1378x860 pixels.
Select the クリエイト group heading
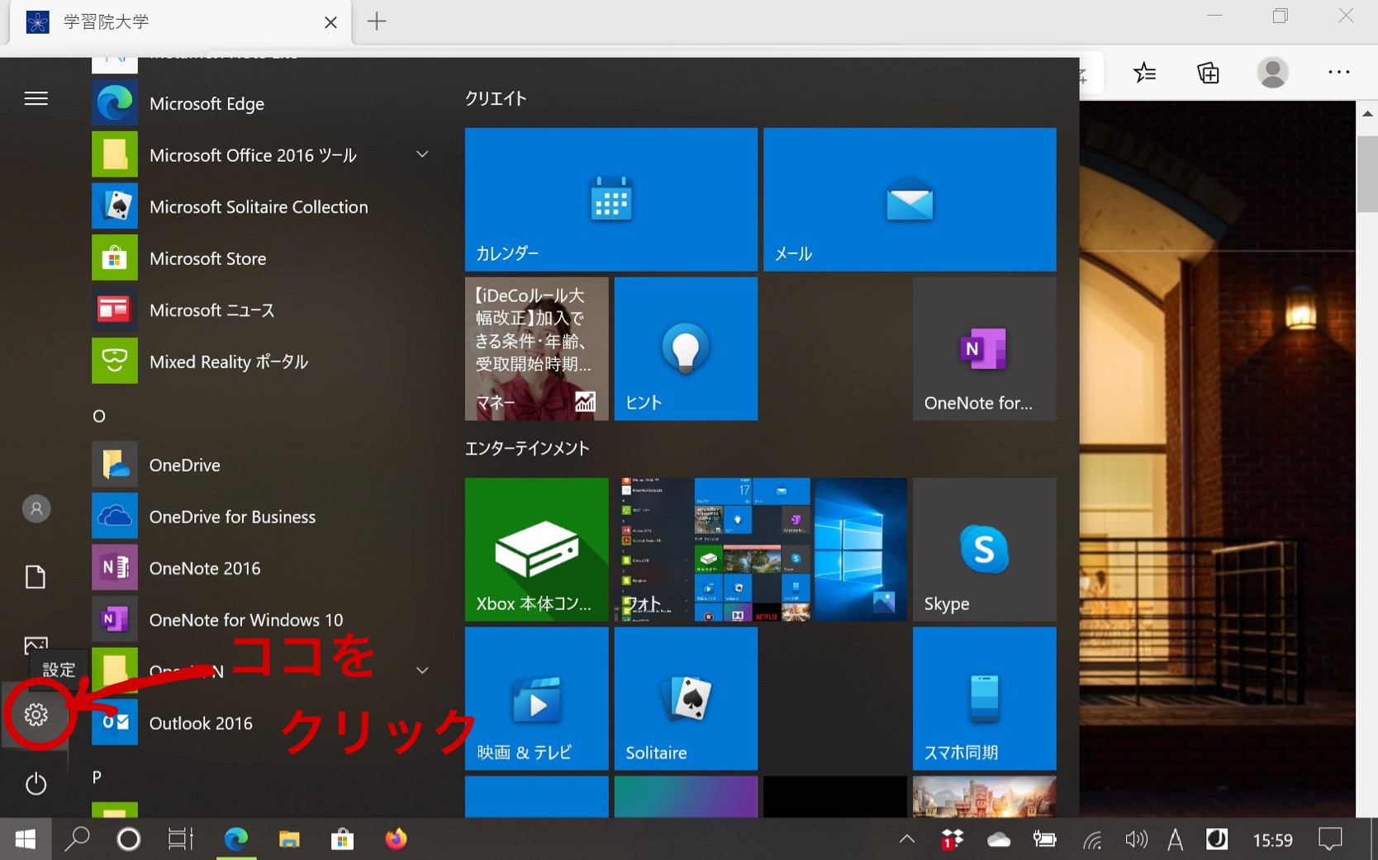tap(496, 98)
